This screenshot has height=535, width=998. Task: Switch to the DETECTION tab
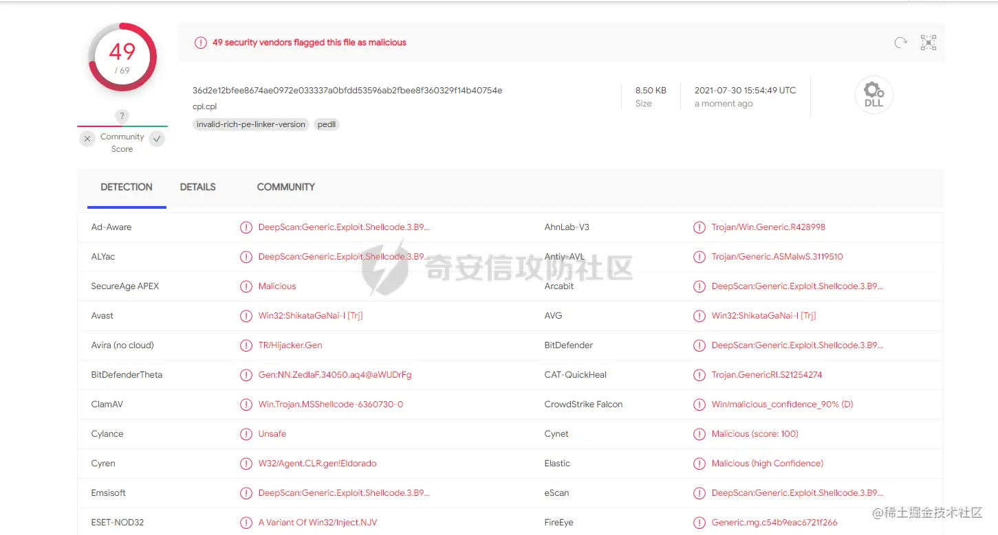click(127, 187)
